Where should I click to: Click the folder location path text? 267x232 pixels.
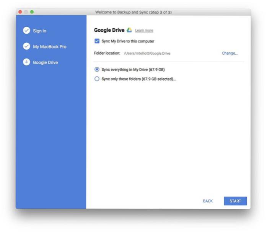click(147, 54)
